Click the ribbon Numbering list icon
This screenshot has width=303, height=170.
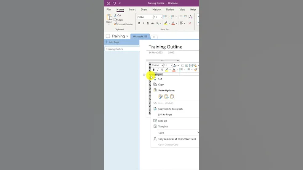click(173, 17)
